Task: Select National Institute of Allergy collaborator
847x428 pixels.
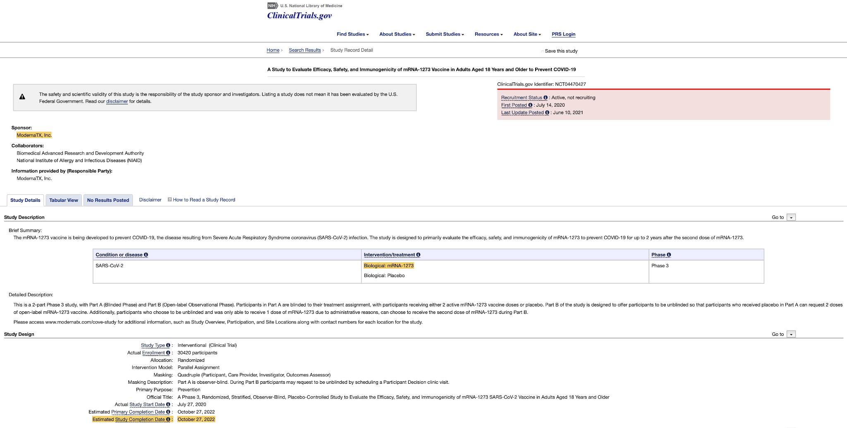Action: tap(79, 160)
